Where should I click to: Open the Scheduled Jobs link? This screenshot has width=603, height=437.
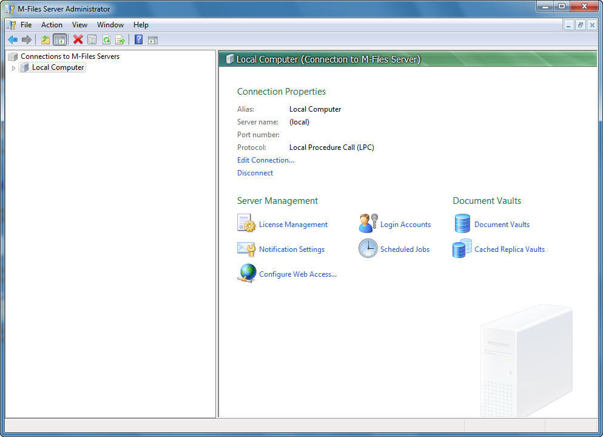pyautogui.click(x=405, y=249)
